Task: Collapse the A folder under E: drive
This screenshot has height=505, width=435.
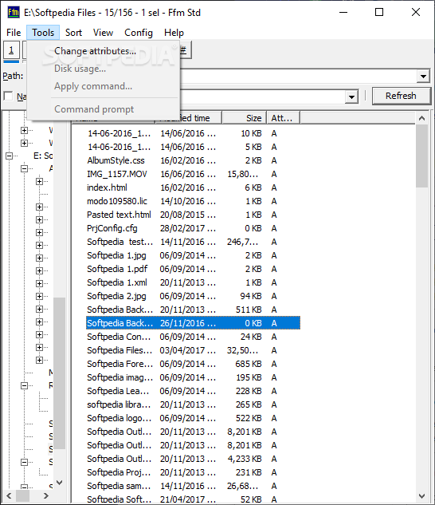Action: click(x=24, y=168)
